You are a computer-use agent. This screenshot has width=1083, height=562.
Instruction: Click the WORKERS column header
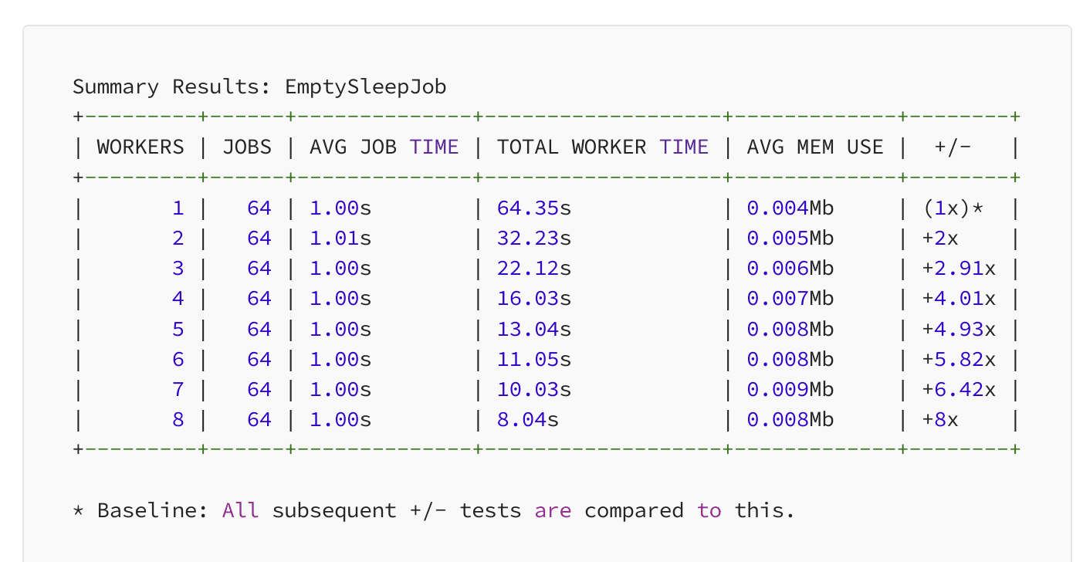pos(140,147)
